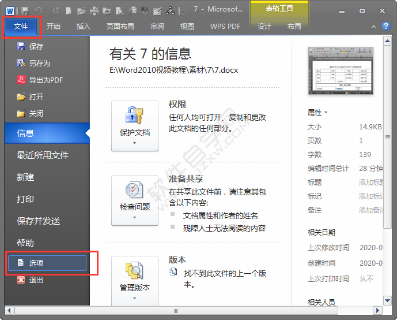
Task: Choose 导出为PDF in the file menu
Action: tap(46, 80)
